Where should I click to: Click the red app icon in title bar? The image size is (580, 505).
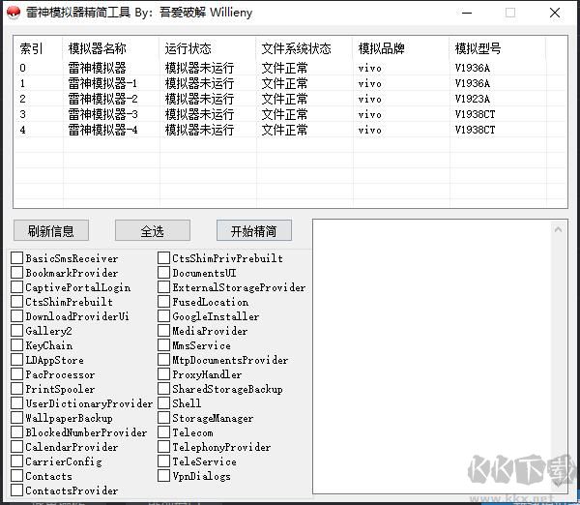(x=14, y=13)
